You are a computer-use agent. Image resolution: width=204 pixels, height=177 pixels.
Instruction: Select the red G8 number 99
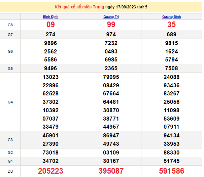(x=111, y=25)
